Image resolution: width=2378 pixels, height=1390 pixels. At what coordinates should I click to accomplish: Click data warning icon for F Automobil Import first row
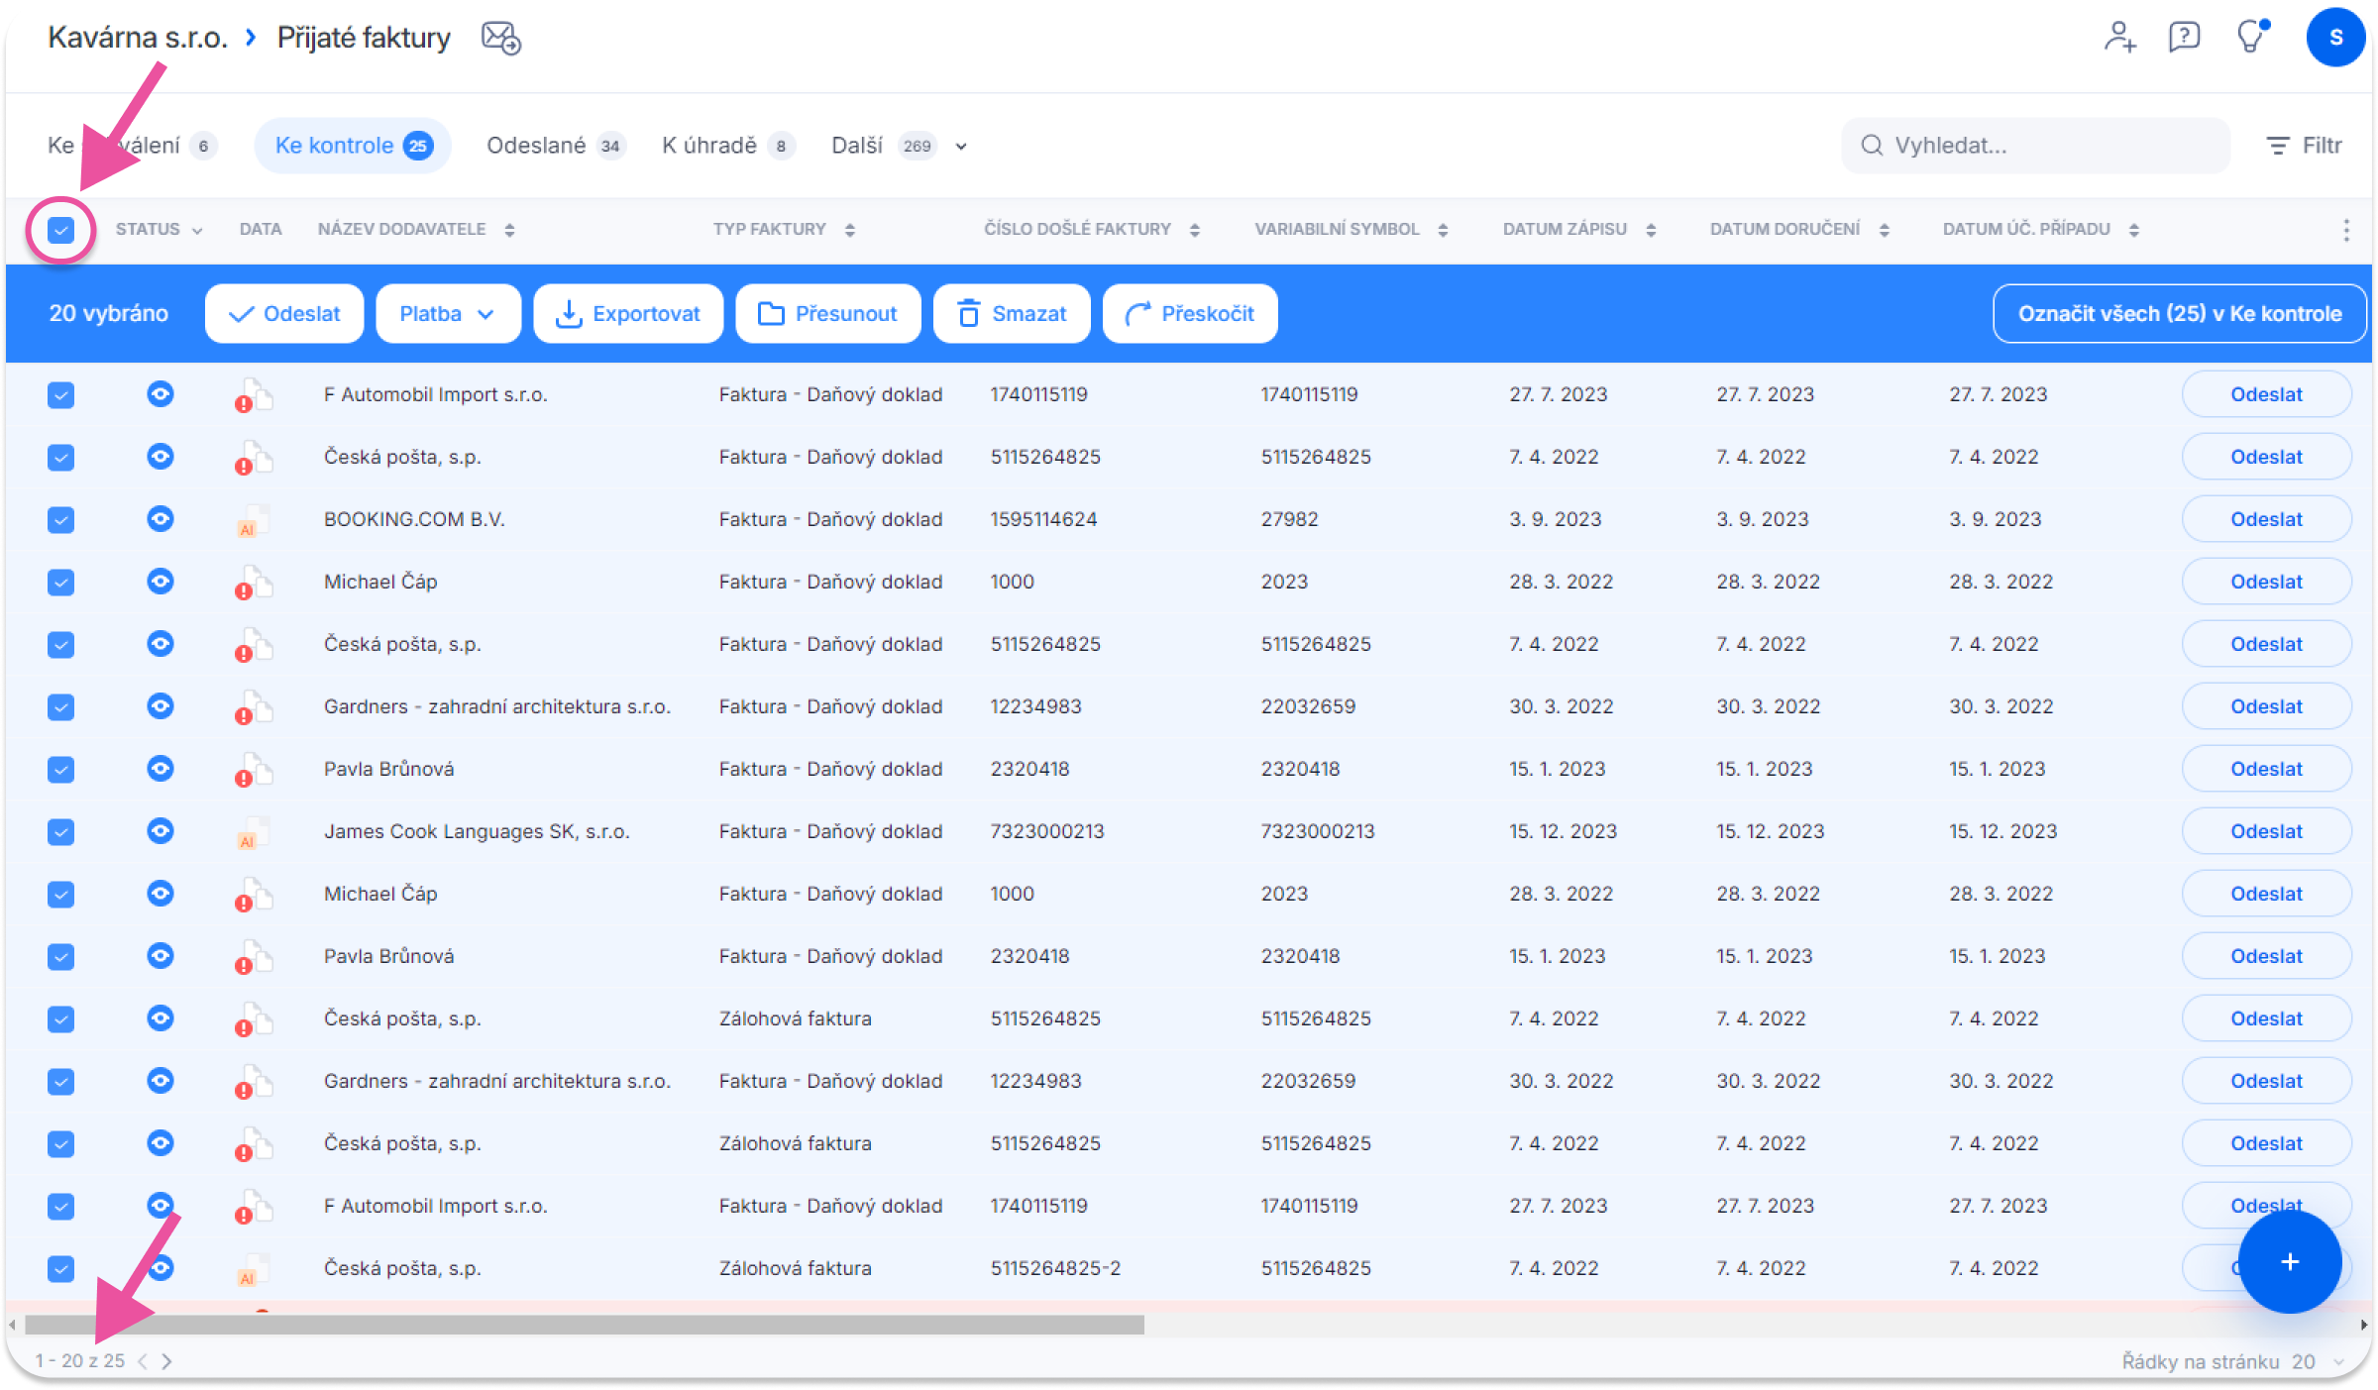click(253, 394)
